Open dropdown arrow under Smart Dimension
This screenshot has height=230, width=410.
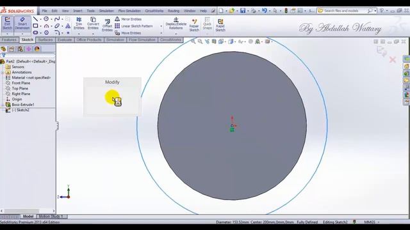click(x=22, y=34)
